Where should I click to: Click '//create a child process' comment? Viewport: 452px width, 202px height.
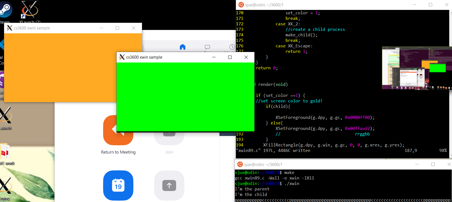click(315, 29)
